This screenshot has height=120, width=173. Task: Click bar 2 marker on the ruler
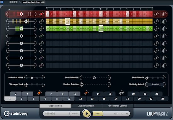tap(74, 9)
